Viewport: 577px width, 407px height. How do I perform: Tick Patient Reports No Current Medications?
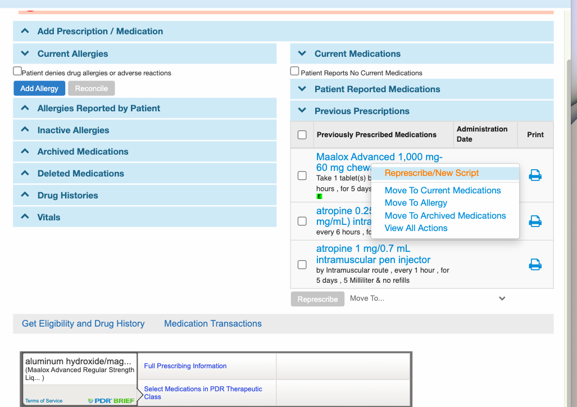tap(294, 71)
